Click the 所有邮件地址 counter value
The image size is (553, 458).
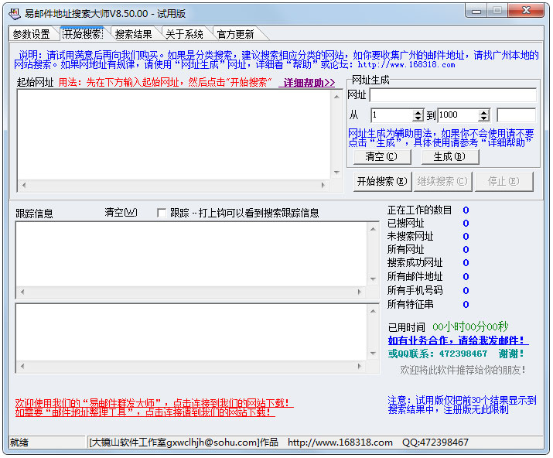point(466,277)
